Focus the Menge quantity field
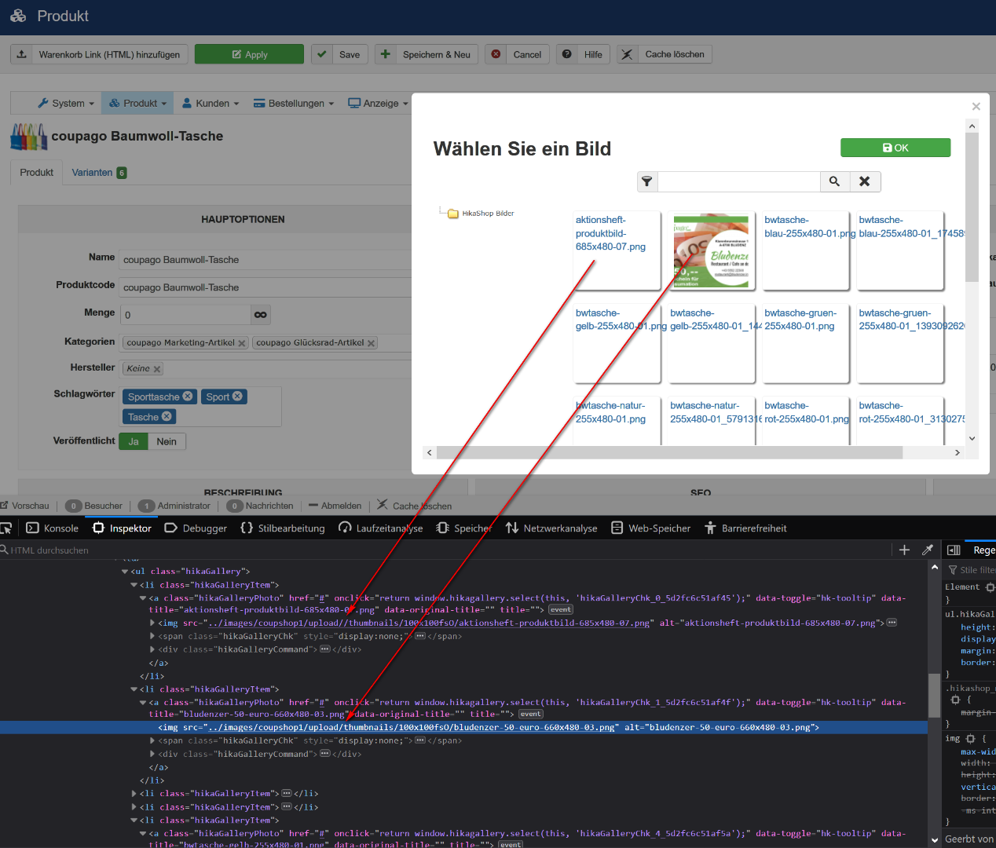This screenshot has height=848, width=996. pyautogui.click(x=185, y=314)
